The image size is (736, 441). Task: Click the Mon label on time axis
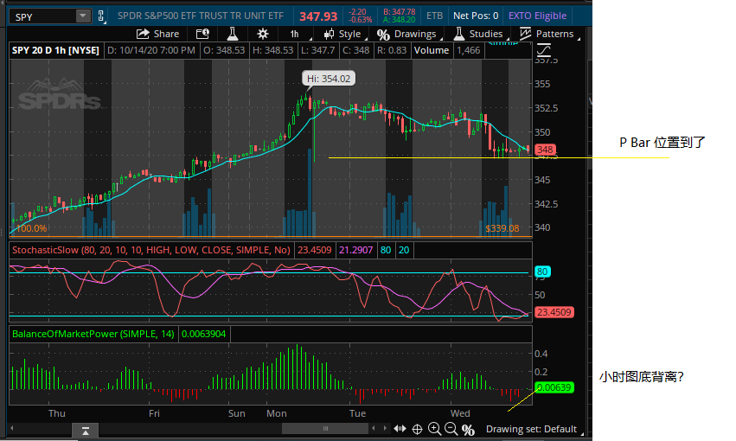(277, 413)
